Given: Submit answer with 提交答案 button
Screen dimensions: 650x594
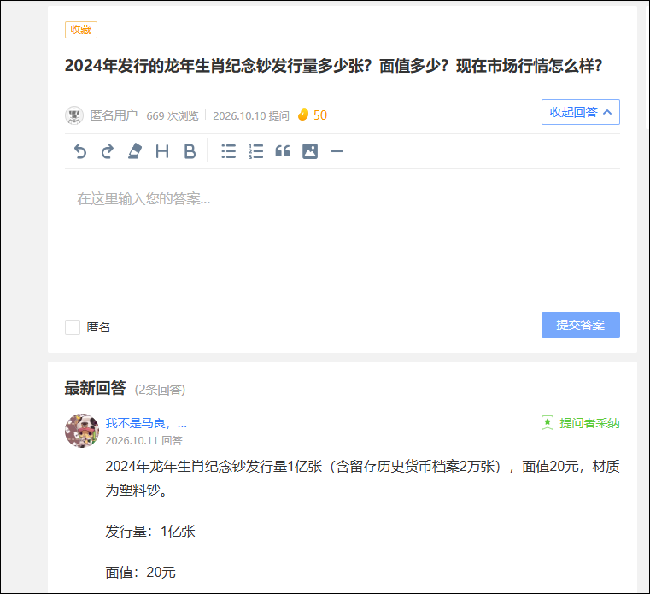Looking at the screenshot, I should (580, 325).
